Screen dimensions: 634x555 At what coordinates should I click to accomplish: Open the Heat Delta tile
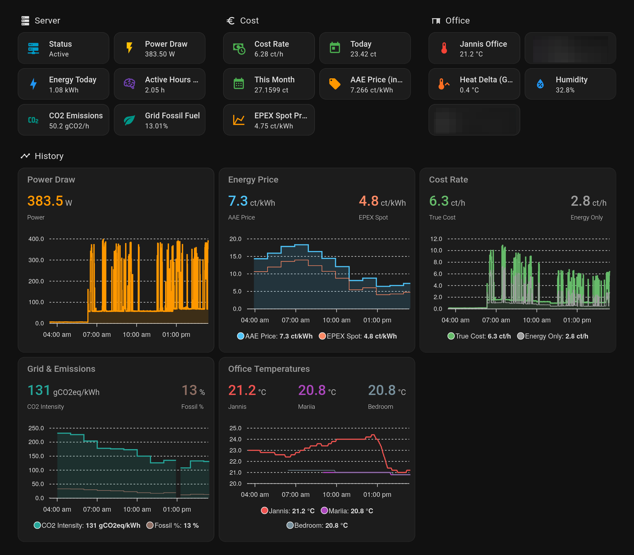(x=474, y=84)
